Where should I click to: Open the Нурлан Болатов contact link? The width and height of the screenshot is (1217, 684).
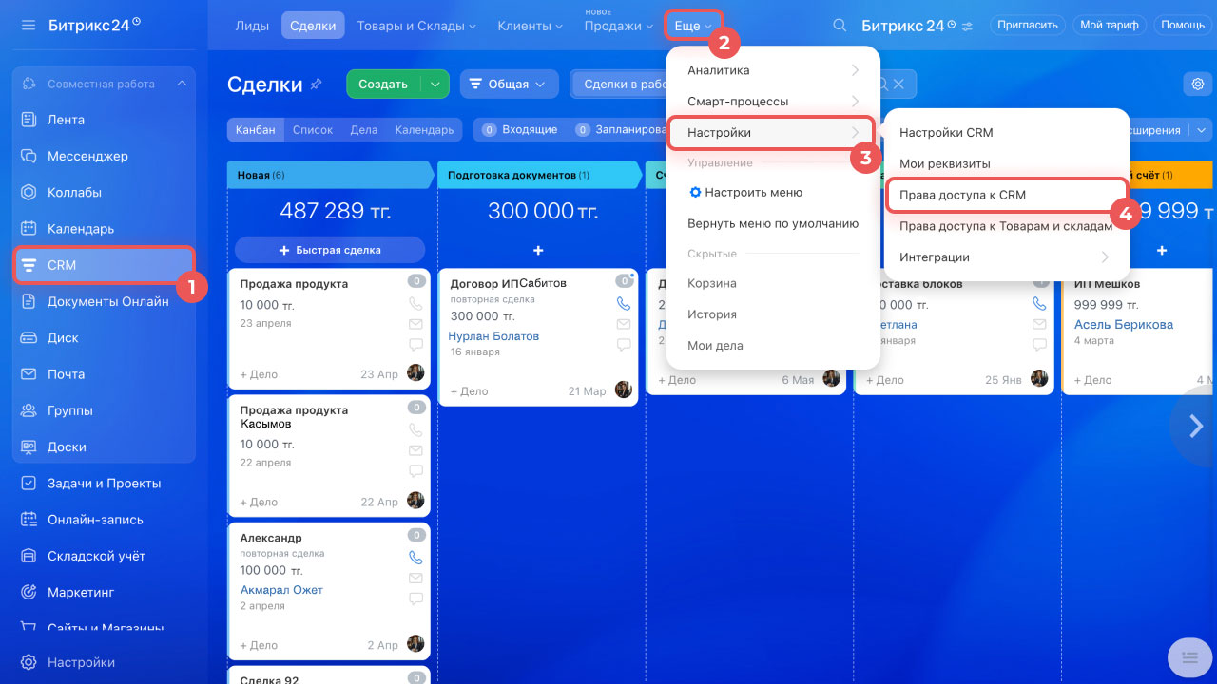coord(493,336)
